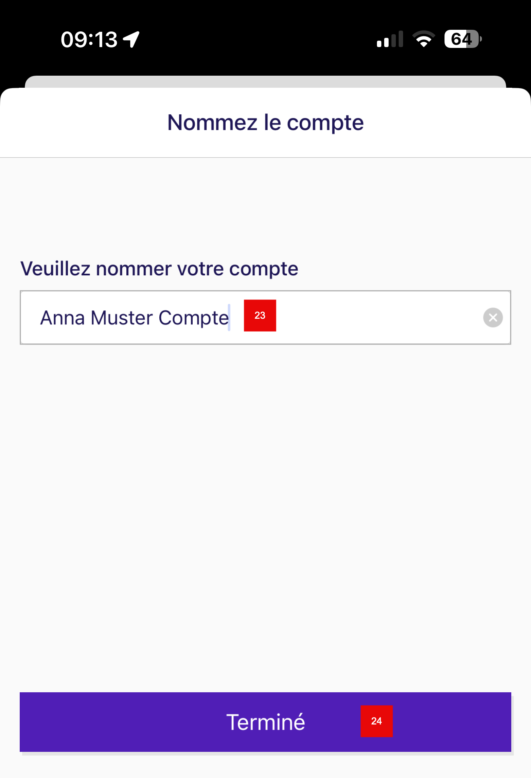This screenshot has height=778, width=531.
Task: Tap the "Nommez le compte" header title
Action: click(x=265, y=122)
